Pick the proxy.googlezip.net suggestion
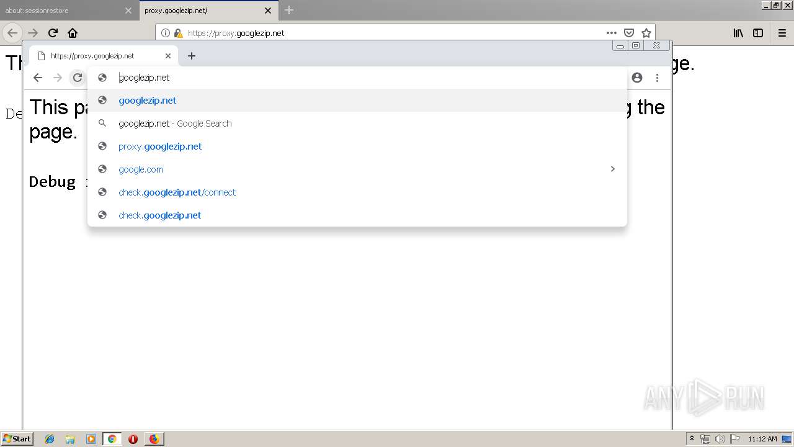The width and height of the screenshot is (794, 447). [x=357, y=147]
